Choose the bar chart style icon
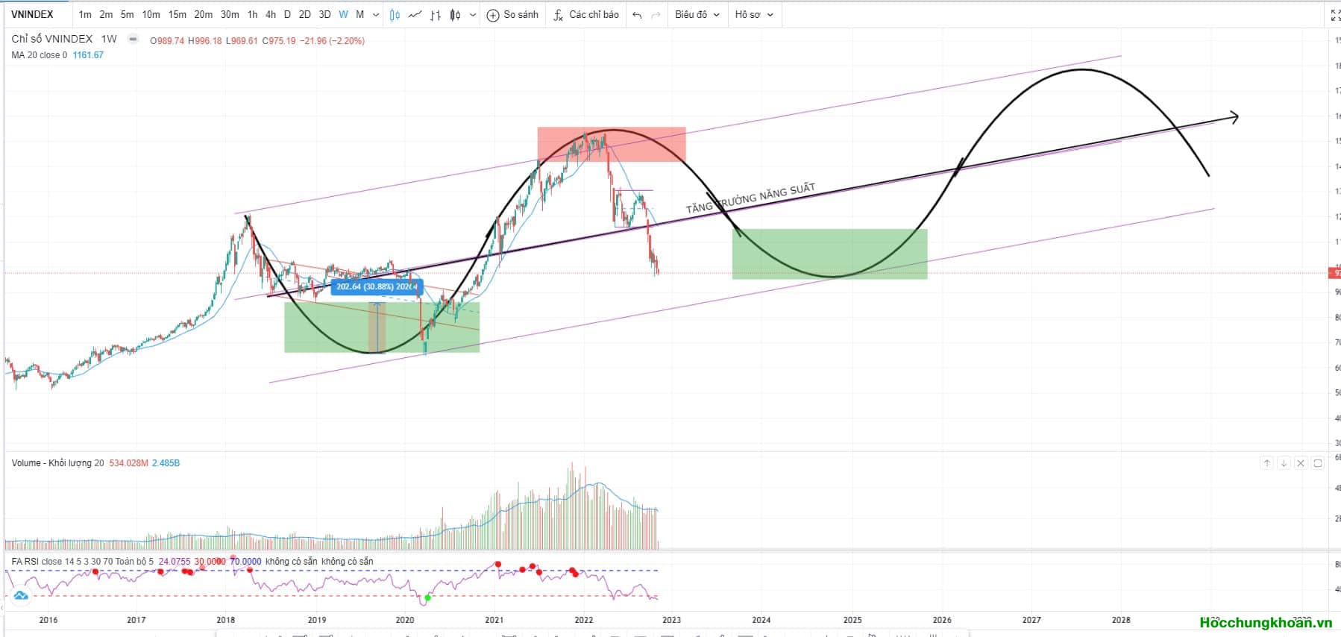 click(436, 15)
